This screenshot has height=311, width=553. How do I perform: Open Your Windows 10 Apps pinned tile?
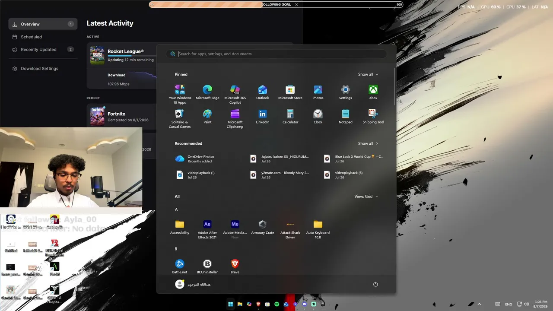click(x=180, y=94)
